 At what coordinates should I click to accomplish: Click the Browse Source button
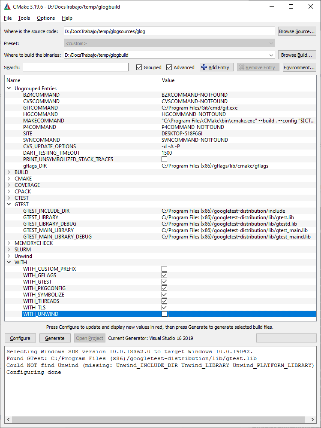[x=297, y=31]
